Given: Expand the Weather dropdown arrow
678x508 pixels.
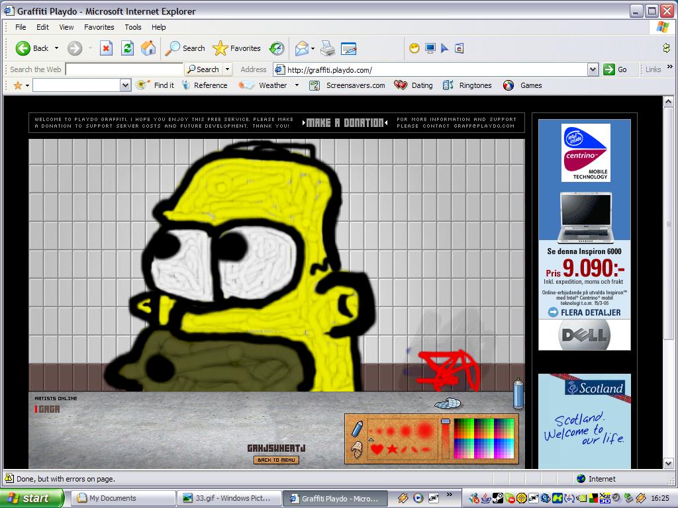Looking at the screenshot, I should pos(297,85).
